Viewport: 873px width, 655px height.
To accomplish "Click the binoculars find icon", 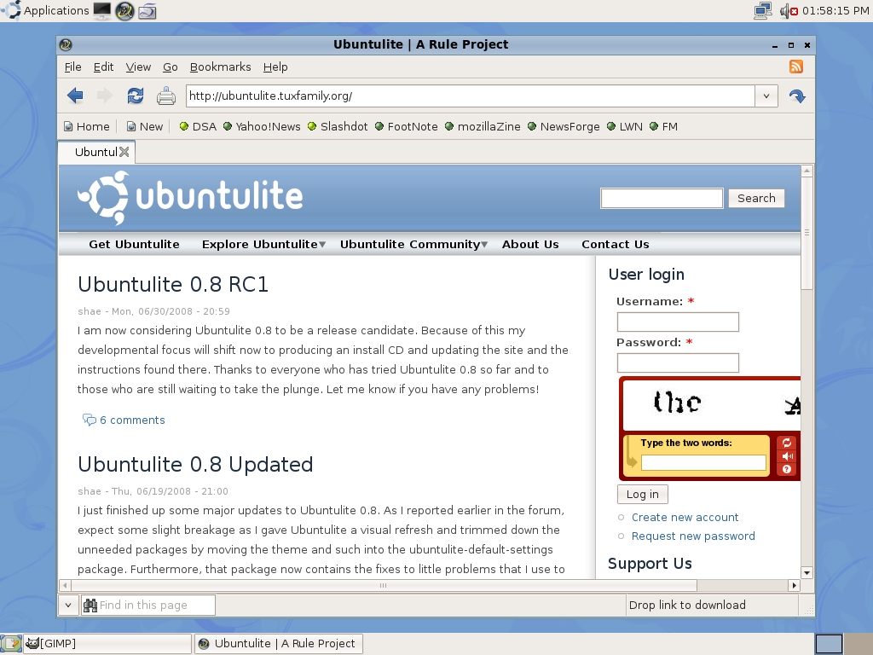I will point(90,605).
